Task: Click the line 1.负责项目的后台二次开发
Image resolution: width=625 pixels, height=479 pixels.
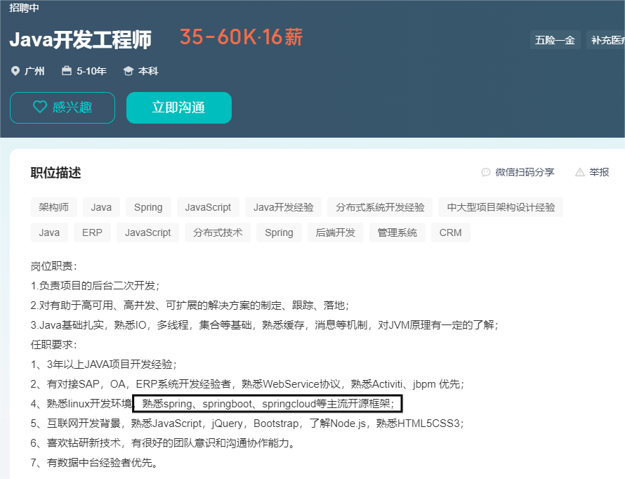Action: (x=95, y=286)
